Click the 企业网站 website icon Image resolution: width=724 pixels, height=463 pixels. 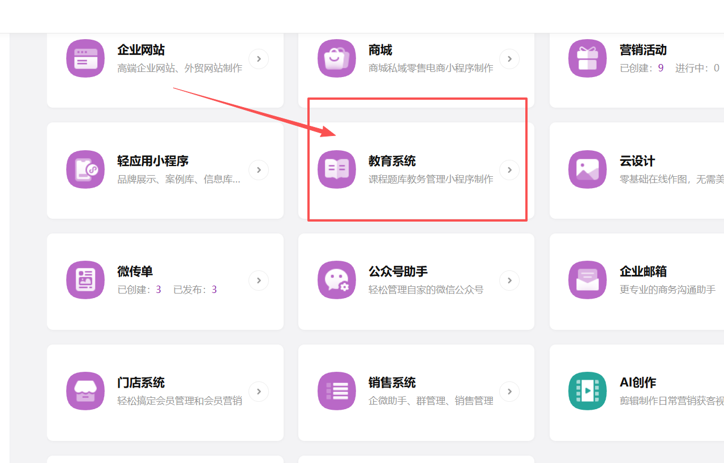point(85,58)
